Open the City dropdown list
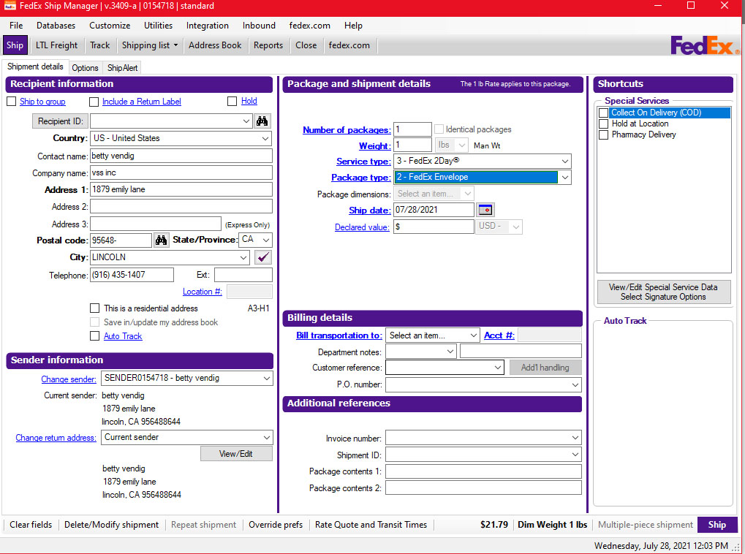 (x=243, y=257)
